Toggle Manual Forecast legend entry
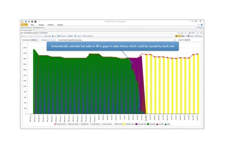225x150 pixels. 60,124
